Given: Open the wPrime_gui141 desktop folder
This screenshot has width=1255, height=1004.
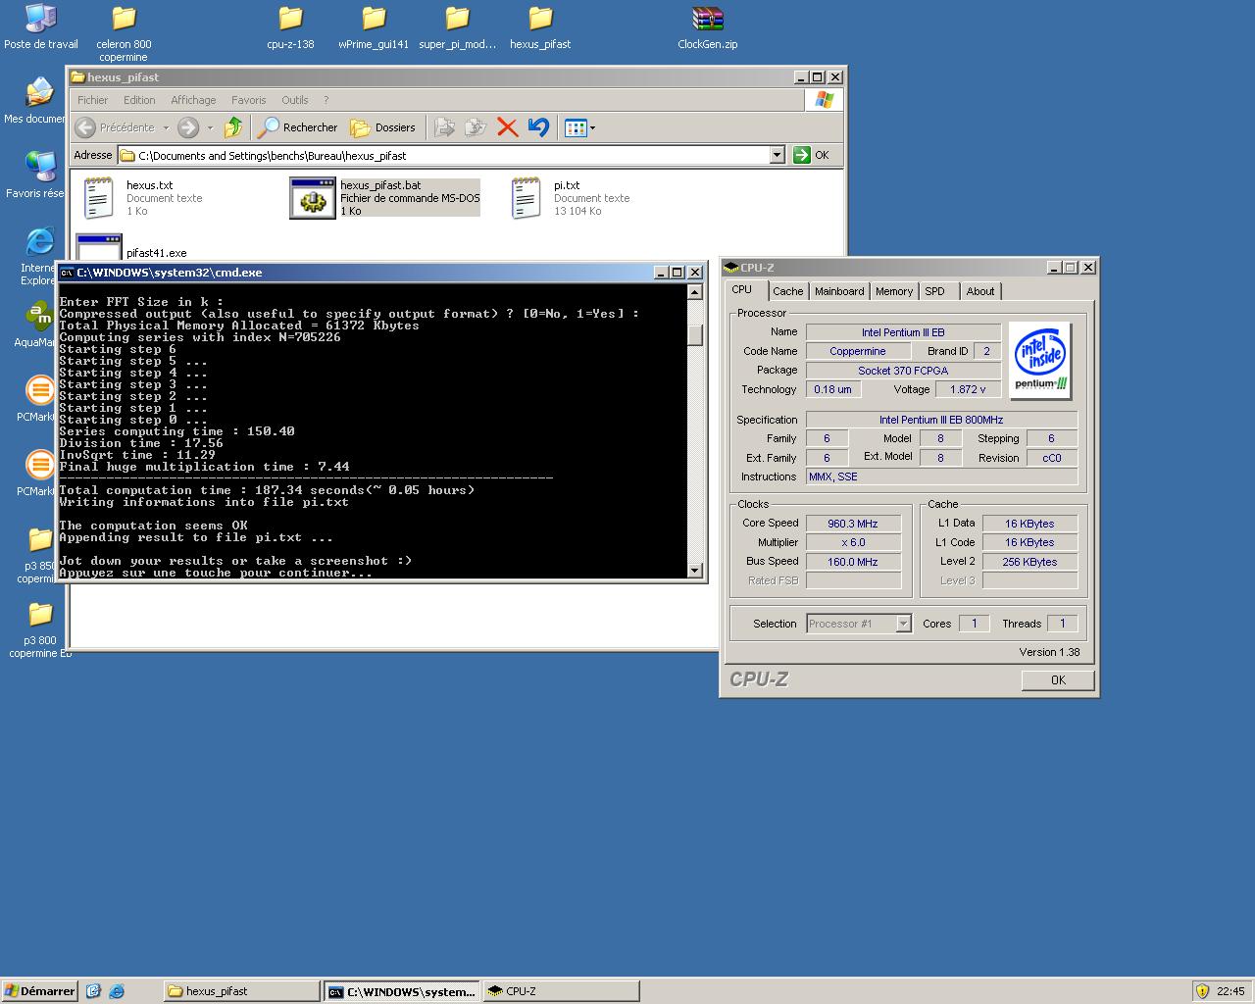Looking at the screenshot, I should [x=374, y=20].
